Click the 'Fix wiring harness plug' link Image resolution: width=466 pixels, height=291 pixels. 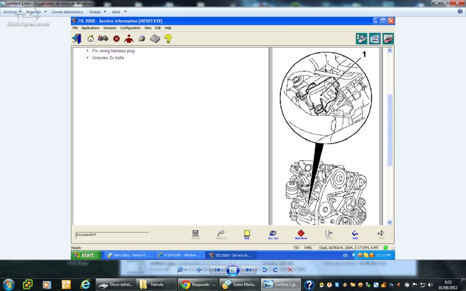tap(113, 51)
